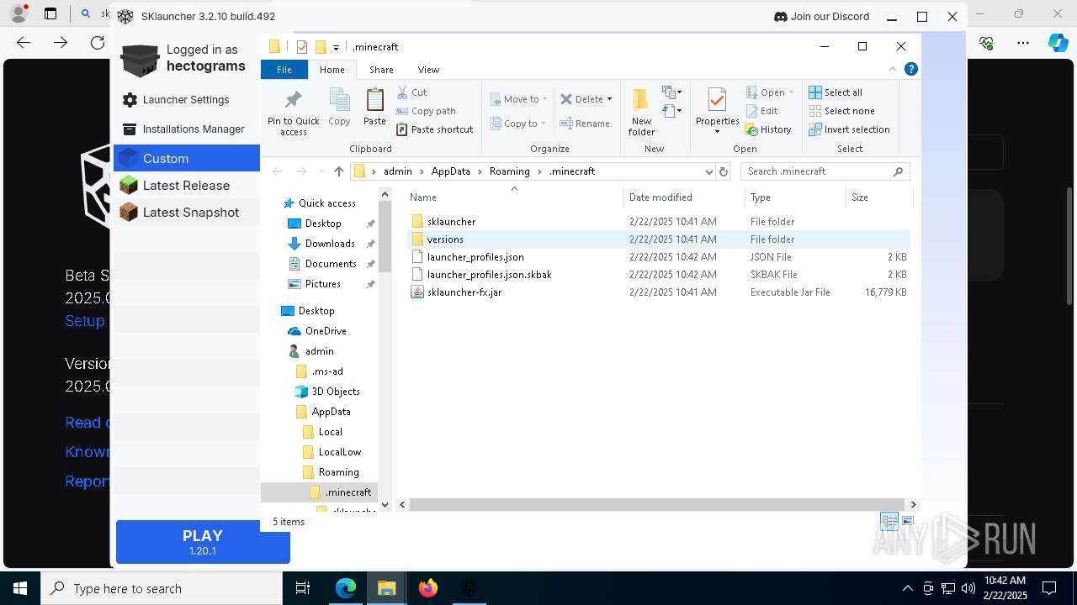Click the Properties ribbon icon
Image resolution: width=1077 pixels, height=605 pixels.
tap(717, 100)
